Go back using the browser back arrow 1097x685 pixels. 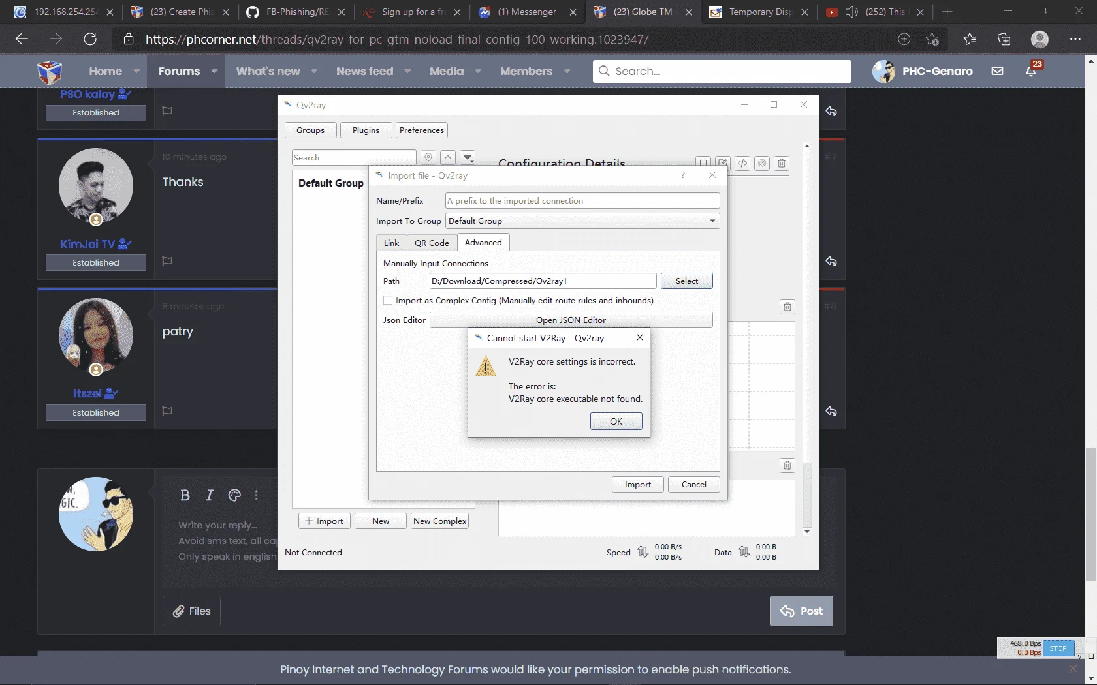click(22, 39)
